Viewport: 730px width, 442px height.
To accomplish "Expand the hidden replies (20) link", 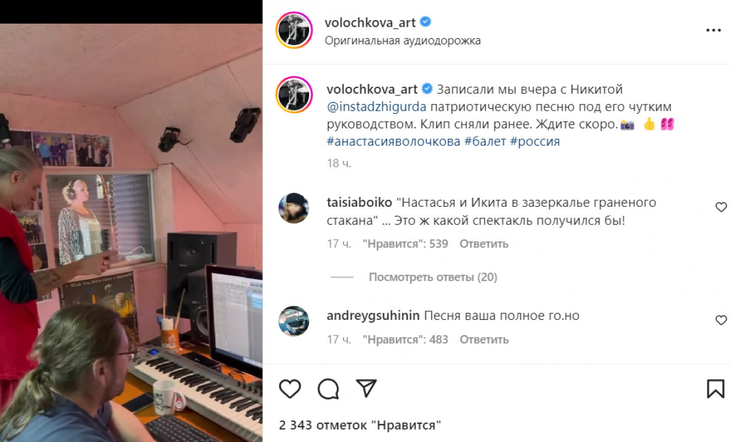I will pyautogui.click(x=433, y=277).
